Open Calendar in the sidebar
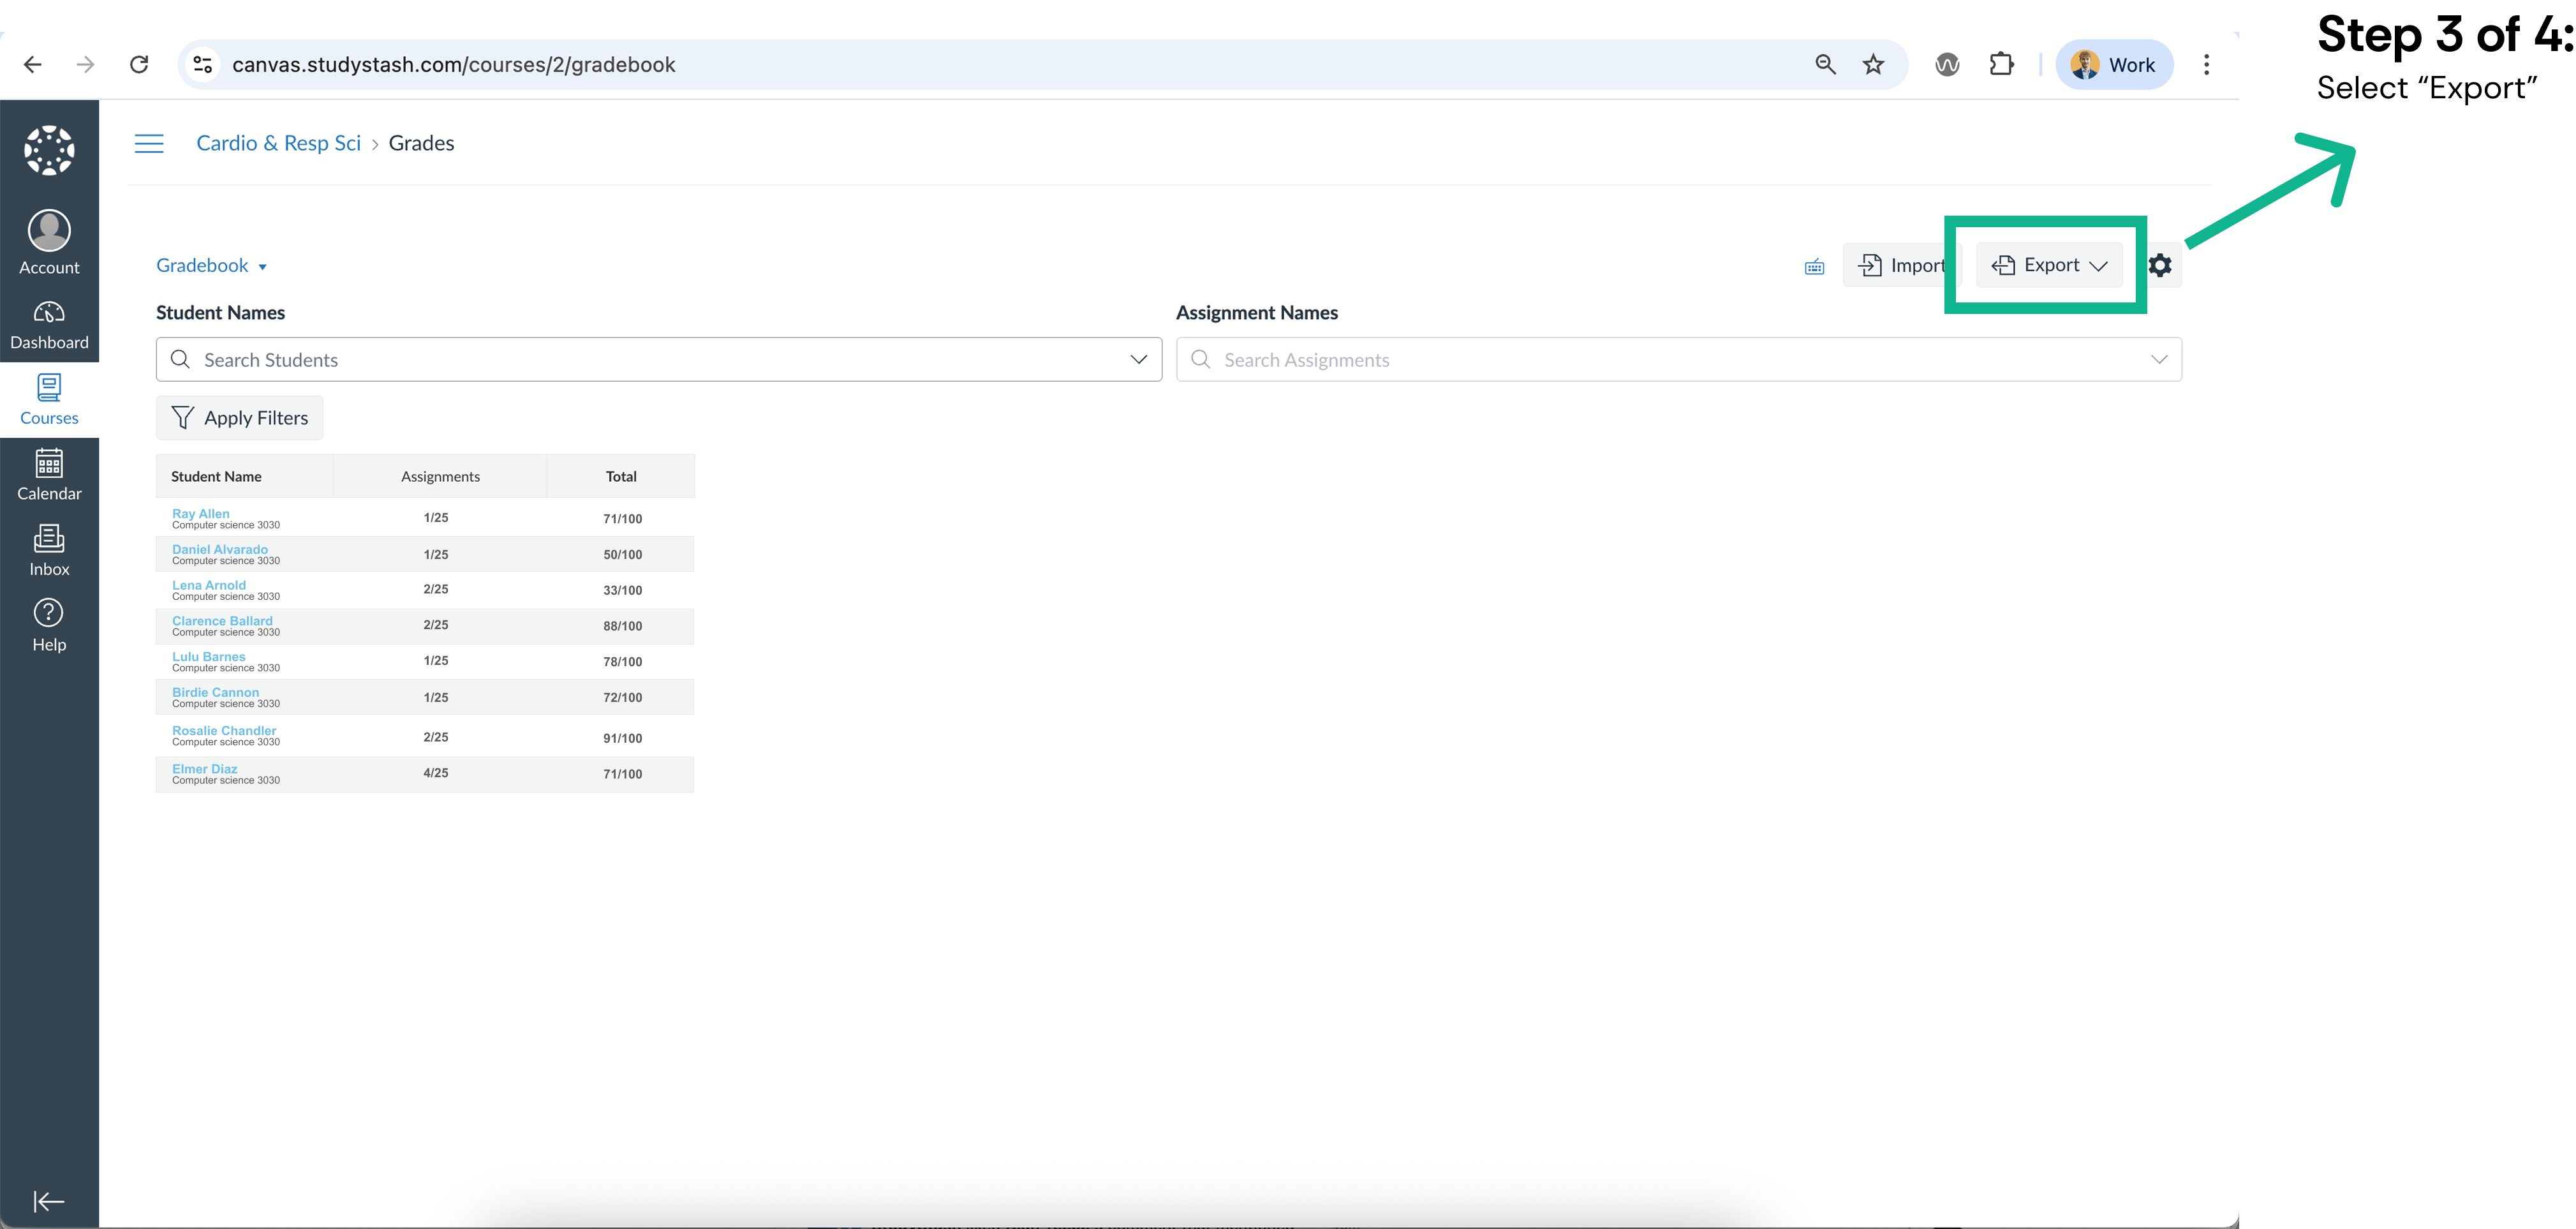The width and height of the screenshot is (2576, 1229). (x=49, y=475)
